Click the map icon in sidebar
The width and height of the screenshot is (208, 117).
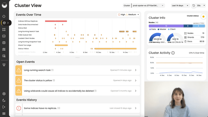coord(4,49)
